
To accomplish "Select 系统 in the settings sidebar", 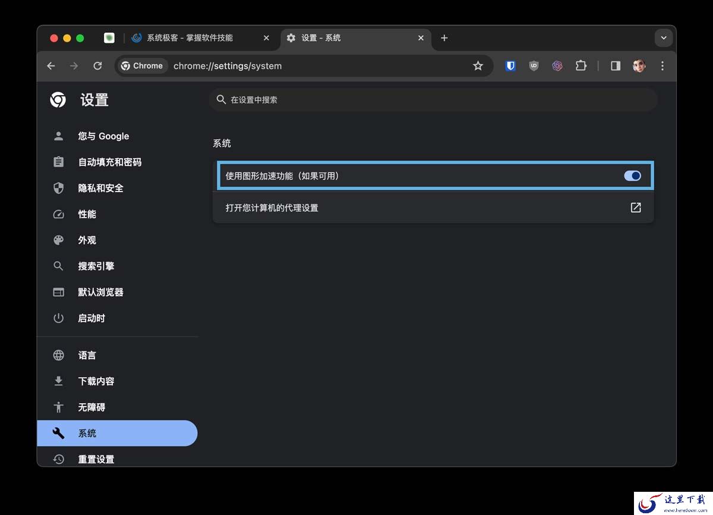I will pyautogui.click(x=117, y=433).
